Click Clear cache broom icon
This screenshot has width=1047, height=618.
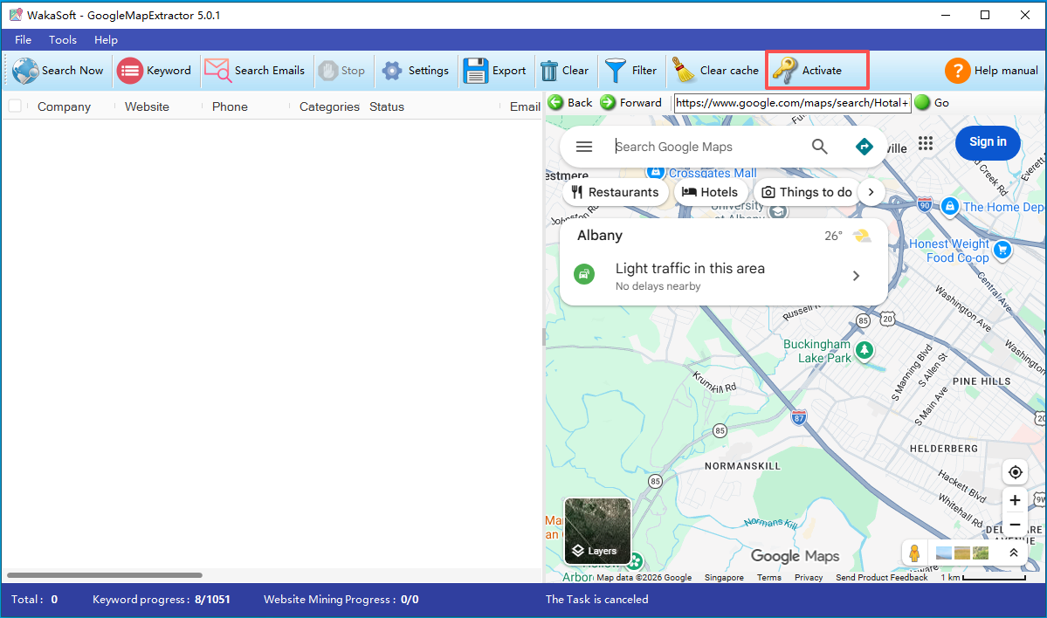[x=684, y=71]
